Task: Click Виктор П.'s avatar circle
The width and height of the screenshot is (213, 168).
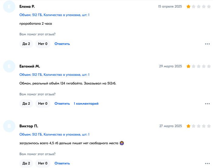Action: (x=9, y=126)
